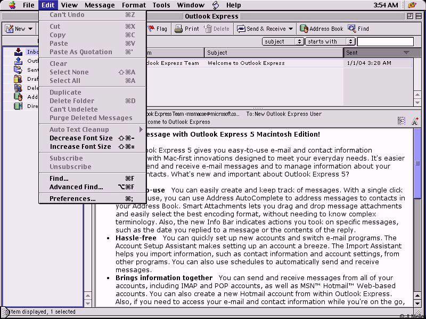
Task: Open the Window menu
Action: (x=191, y=5)
